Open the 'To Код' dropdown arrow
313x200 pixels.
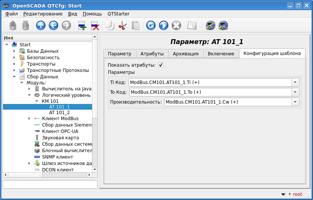point(295,92)
